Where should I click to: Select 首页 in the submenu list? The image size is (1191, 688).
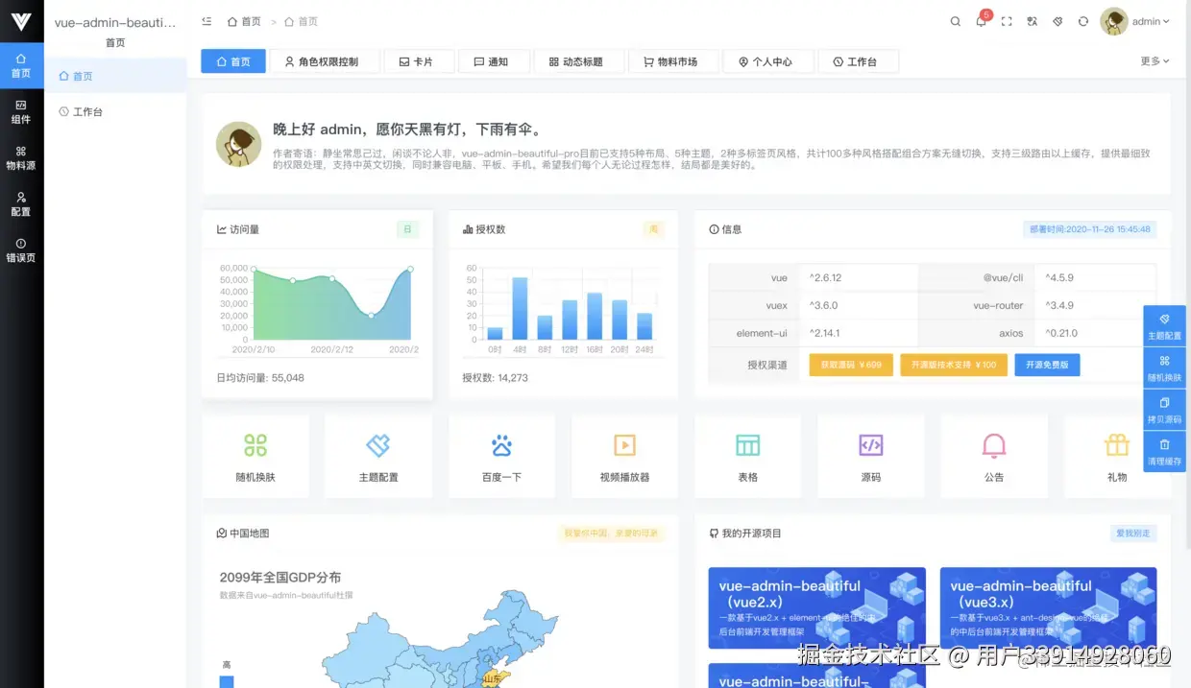click(115, 76)
